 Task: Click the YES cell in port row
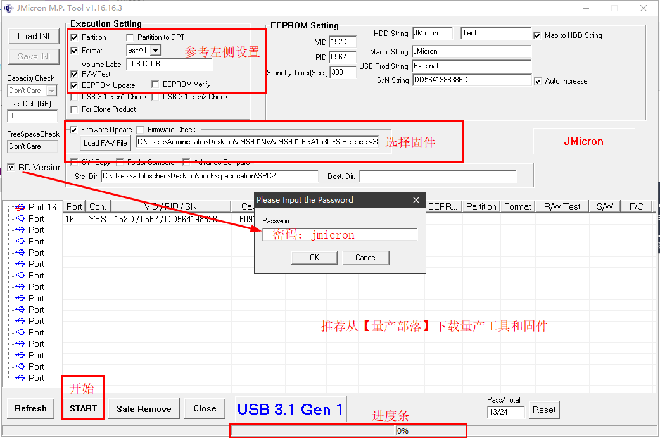(98, 219)
